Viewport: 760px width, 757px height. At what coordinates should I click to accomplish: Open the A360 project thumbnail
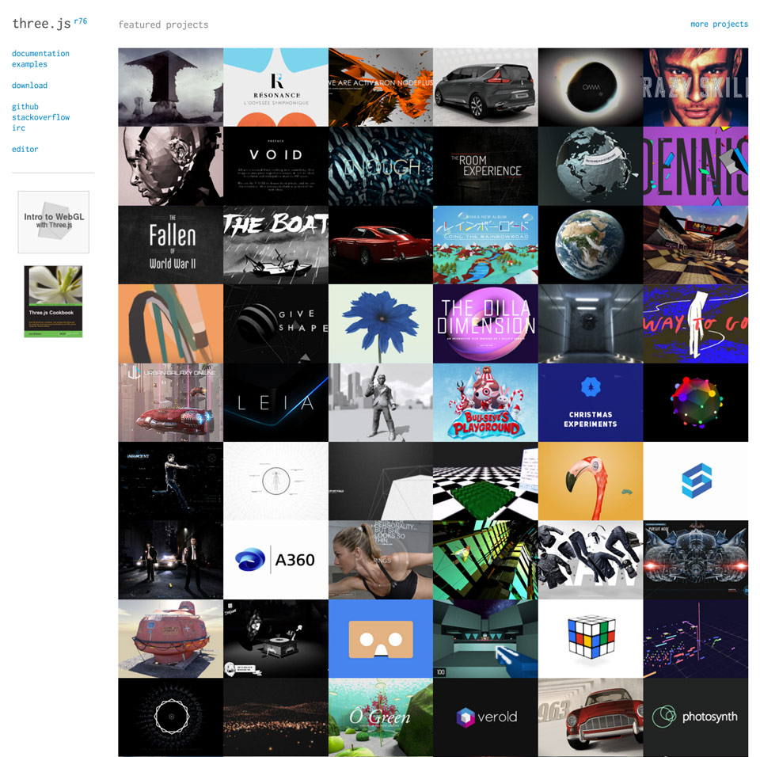275,560
